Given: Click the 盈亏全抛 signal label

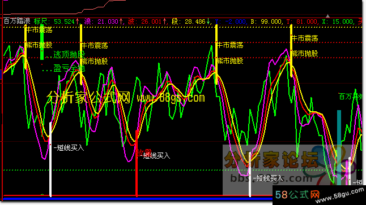Looking at the screenshot, I should [69, 68].
